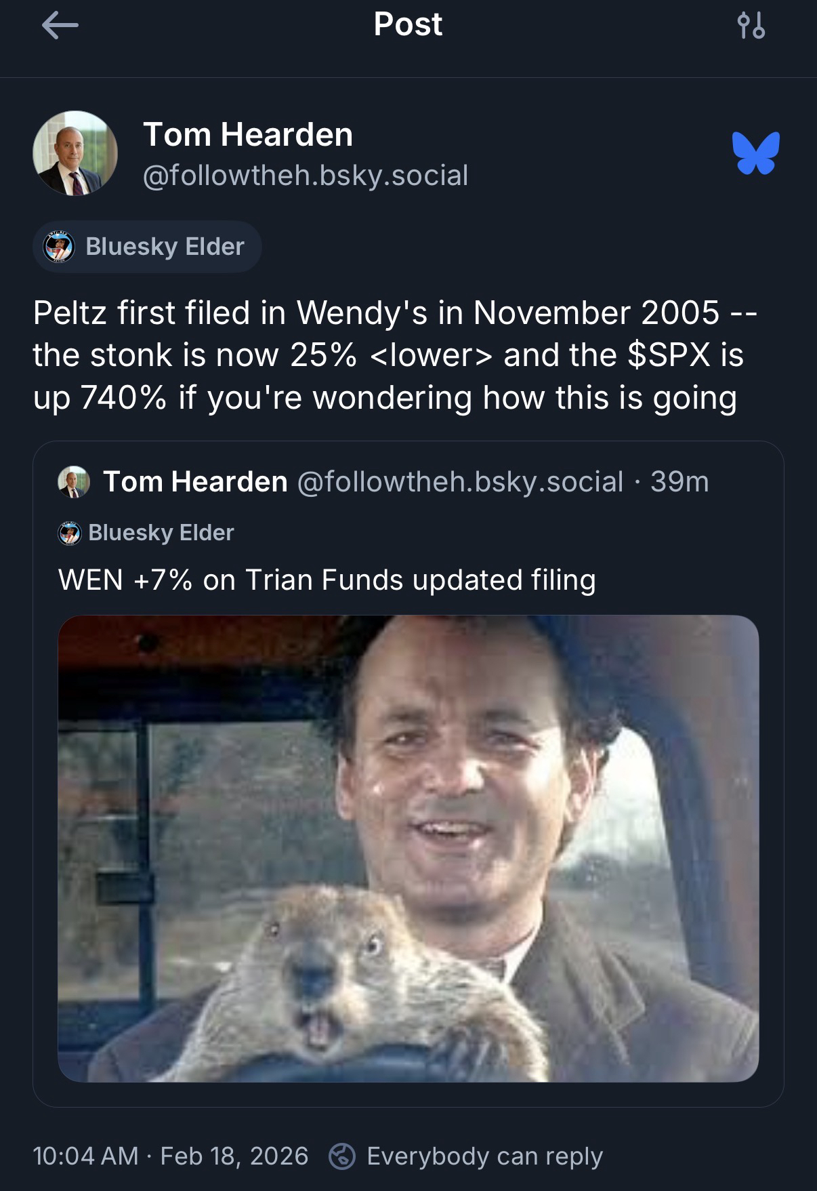Open the groundhog driving image

(408, 848)
